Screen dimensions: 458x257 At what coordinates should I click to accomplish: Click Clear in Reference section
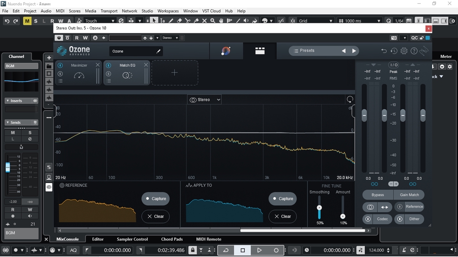point(156,216)
